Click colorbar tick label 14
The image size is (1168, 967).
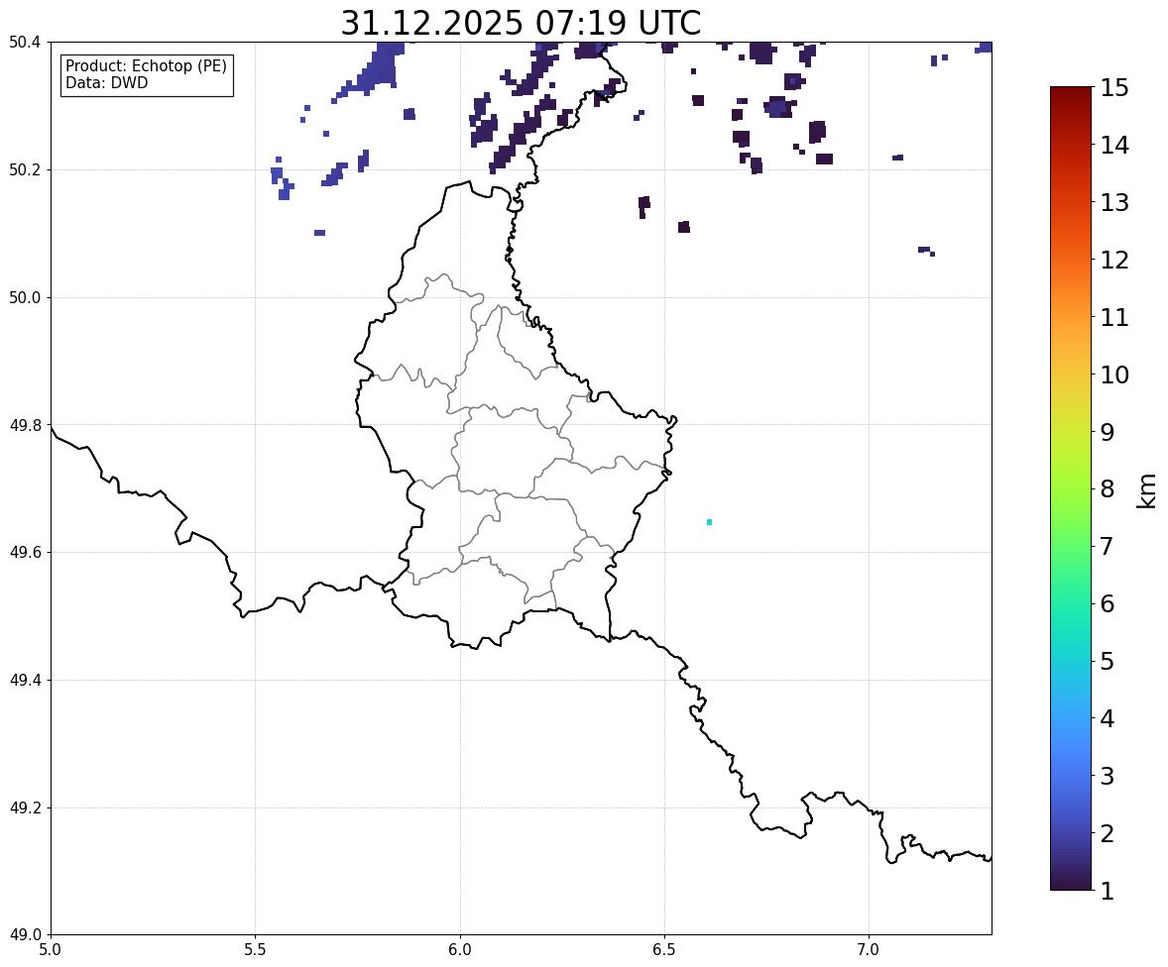click(1114, 146)
